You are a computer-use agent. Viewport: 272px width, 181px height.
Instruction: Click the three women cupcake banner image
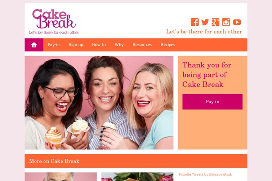click(99, 103)
